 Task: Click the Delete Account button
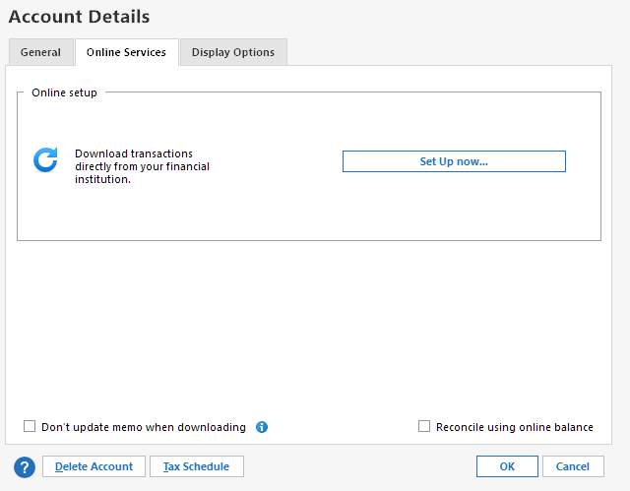click(x=94, y=466)
